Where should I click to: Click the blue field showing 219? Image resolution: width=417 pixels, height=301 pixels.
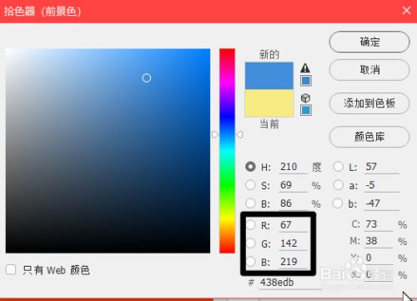click(294, 262)
